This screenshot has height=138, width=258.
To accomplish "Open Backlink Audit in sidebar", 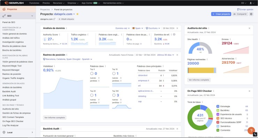I will tap(9, 91).
